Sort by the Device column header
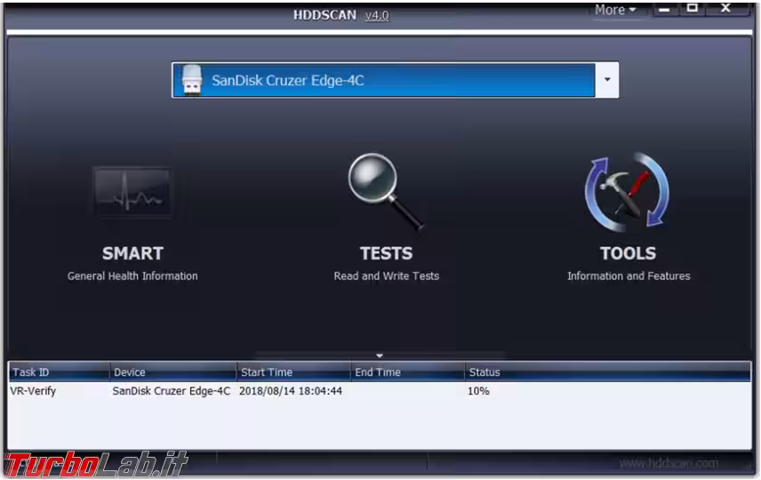Screen dimensions: 761x480 (x=173, y=372)
